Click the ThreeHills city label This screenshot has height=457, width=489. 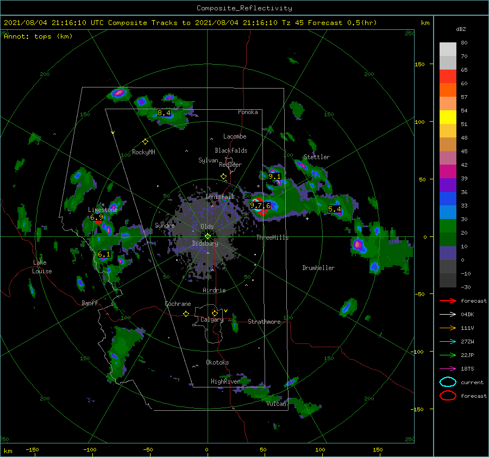[x=272, y=237]
